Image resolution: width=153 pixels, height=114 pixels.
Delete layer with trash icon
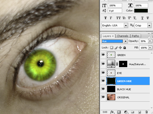pos(146,112)
